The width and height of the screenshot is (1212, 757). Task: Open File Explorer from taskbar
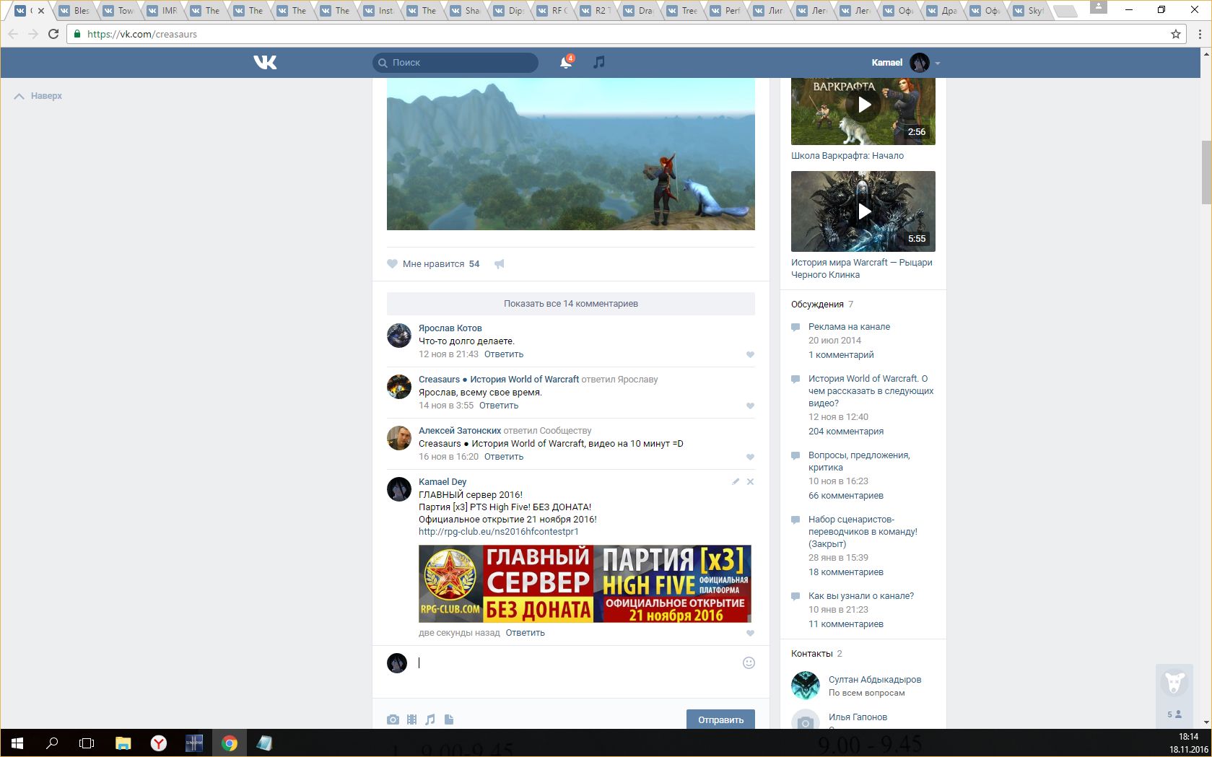click(123, 743)
